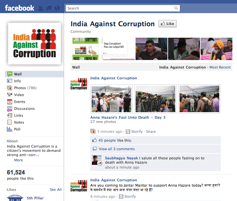Screen dimensions: 237x201
Task: Open friend requests icon in header
Action: coord(40,8)
